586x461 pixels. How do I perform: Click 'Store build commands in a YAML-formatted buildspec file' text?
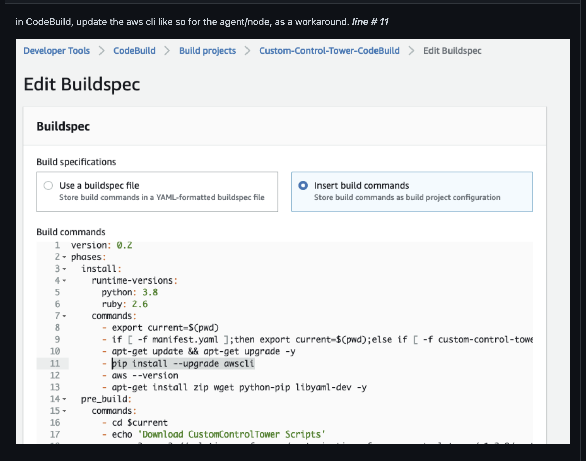[x=162, y=197]
